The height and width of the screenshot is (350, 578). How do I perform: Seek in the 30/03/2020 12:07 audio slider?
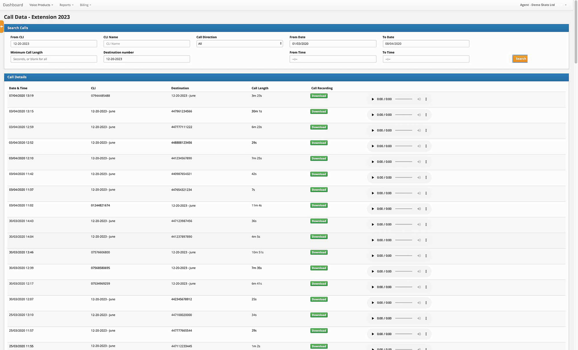point(403,303)
